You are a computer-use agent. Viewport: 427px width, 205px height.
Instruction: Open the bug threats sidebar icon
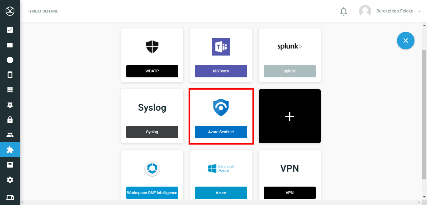pos(10,105)
